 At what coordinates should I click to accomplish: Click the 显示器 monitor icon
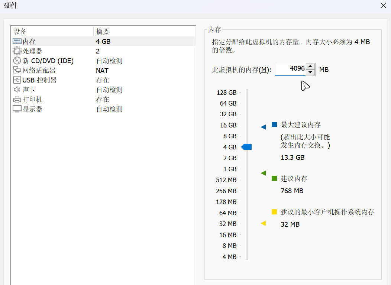point(17,109)
